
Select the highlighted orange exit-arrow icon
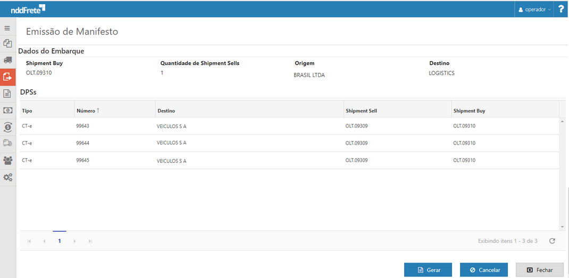pos(7,77)
